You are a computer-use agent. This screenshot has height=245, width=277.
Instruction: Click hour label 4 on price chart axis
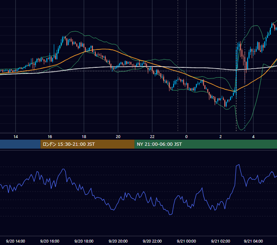coord(253,137)
